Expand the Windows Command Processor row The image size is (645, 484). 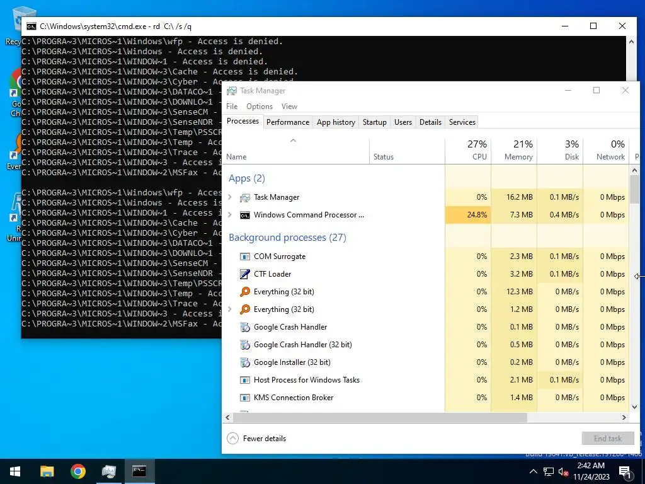230,215
